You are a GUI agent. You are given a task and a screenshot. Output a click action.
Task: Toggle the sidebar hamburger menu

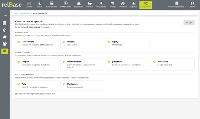[x=5, y=16]
